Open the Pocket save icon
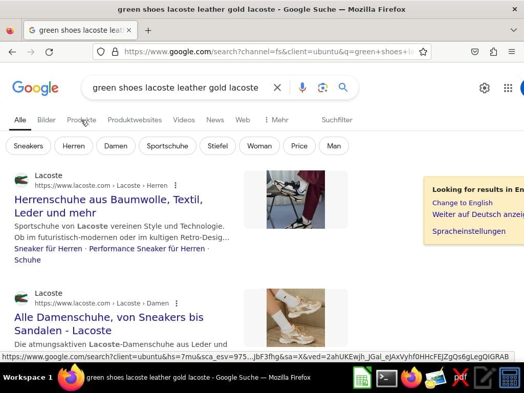Viewport: 524px width, 393px height. [474, 52]
